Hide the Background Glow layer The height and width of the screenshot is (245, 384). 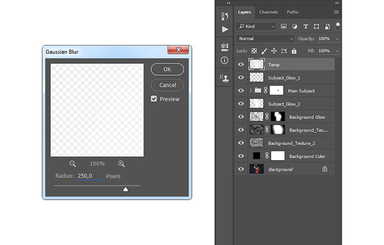coord(241,117)
